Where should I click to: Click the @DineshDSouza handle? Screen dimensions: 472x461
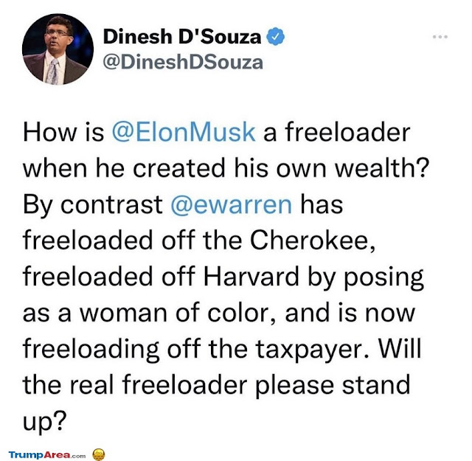(183, 63)
